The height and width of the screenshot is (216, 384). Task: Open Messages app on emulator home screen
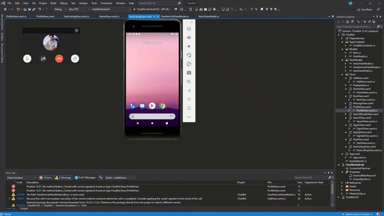[x=142, y=106]
